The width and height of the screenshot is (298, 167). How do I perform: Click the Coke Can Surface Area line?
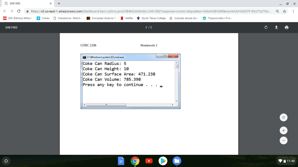[119, 74]
